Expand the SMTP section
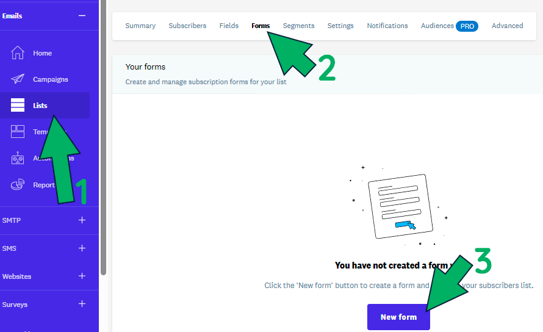This screenshot has height=332, width=543. coord(82,220)
